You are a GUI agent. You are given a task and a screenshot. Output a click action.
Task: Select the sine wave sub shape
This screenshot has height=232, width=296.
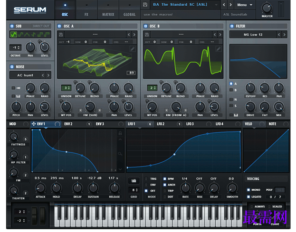click(x=14, y=35)
